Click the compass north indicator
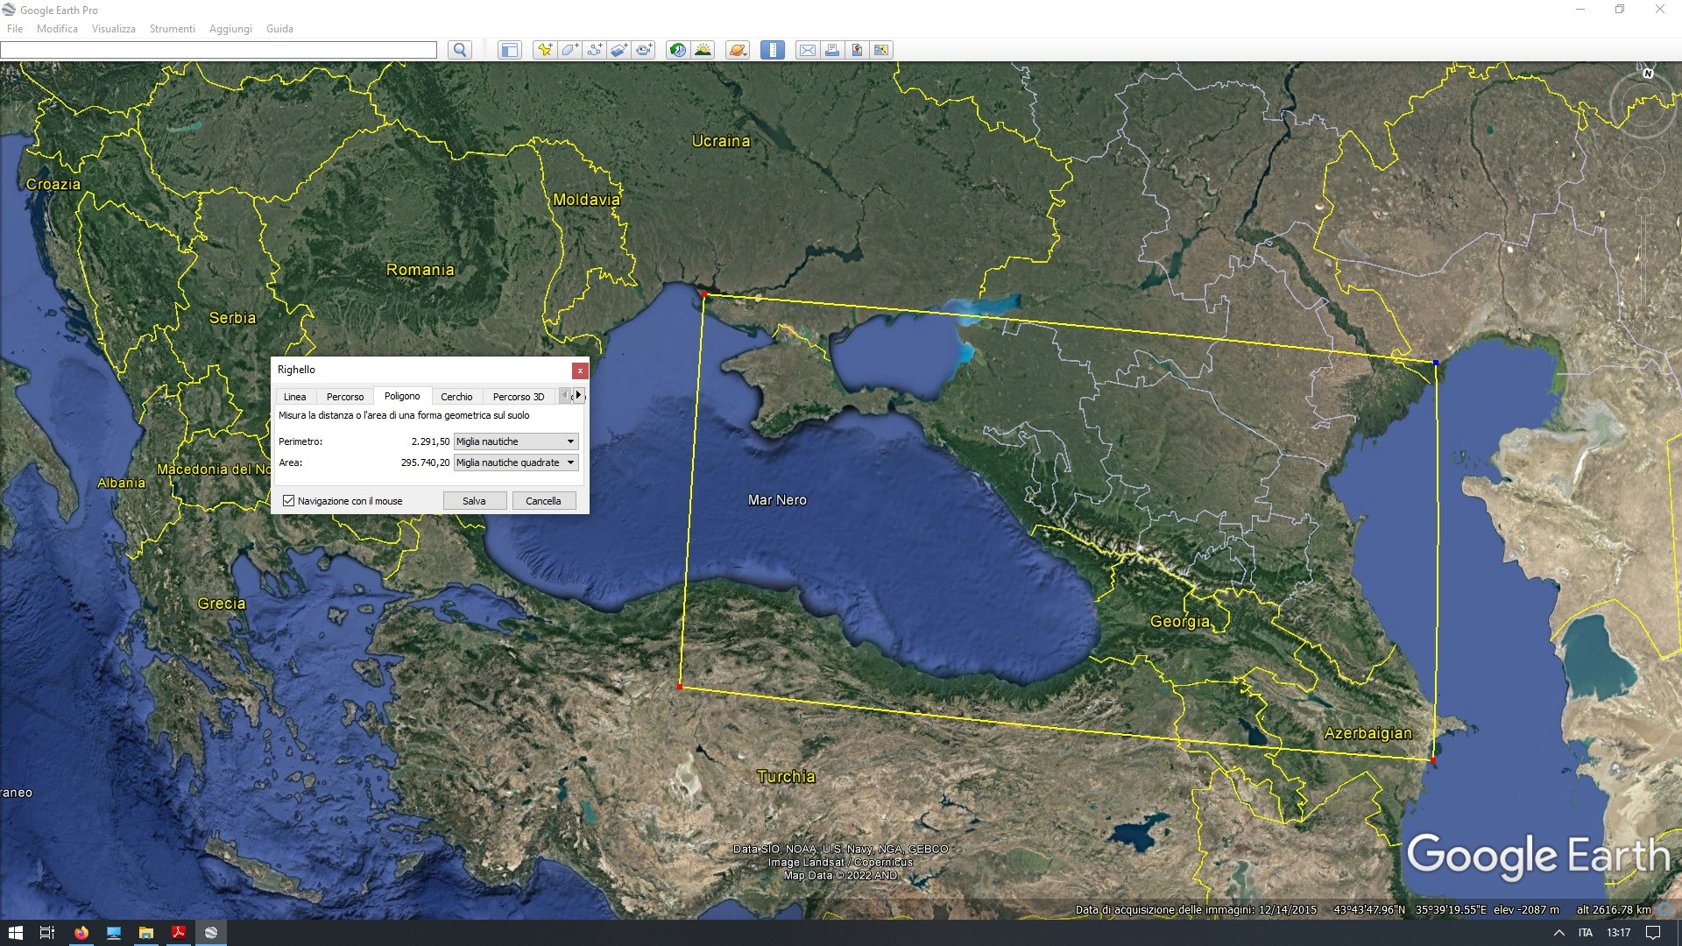Viewport: 1682px width, 946px height. [1648, 74]
